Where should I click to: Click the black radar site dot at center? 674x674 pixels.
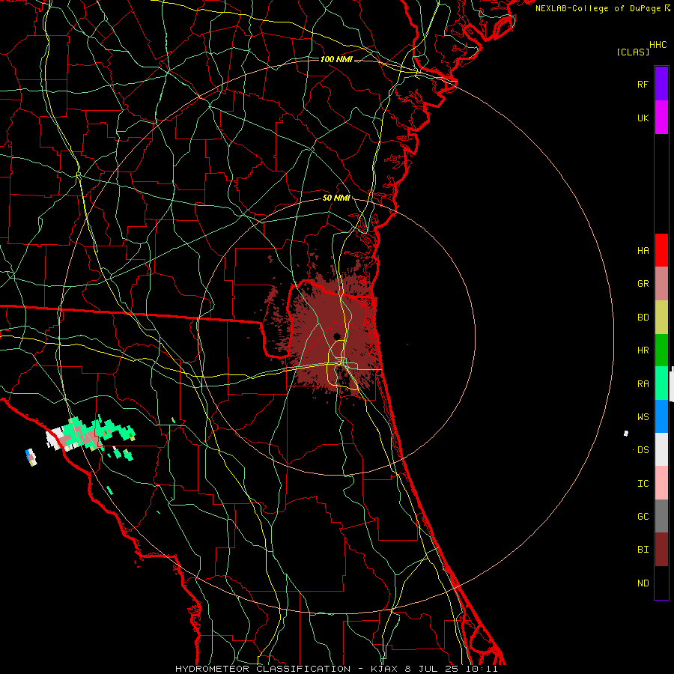[336, 336]
